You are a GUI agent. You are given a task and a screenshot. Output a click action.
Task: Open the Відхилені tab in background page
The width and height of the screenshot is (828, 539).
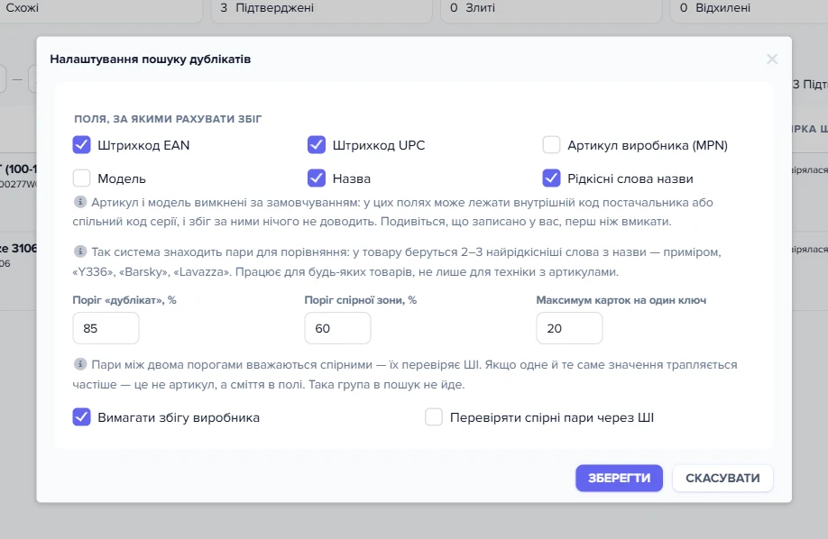750,9
